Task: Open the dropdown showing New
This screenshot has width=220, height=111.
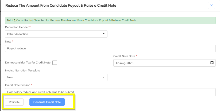Action: click(x=56, y=77)
